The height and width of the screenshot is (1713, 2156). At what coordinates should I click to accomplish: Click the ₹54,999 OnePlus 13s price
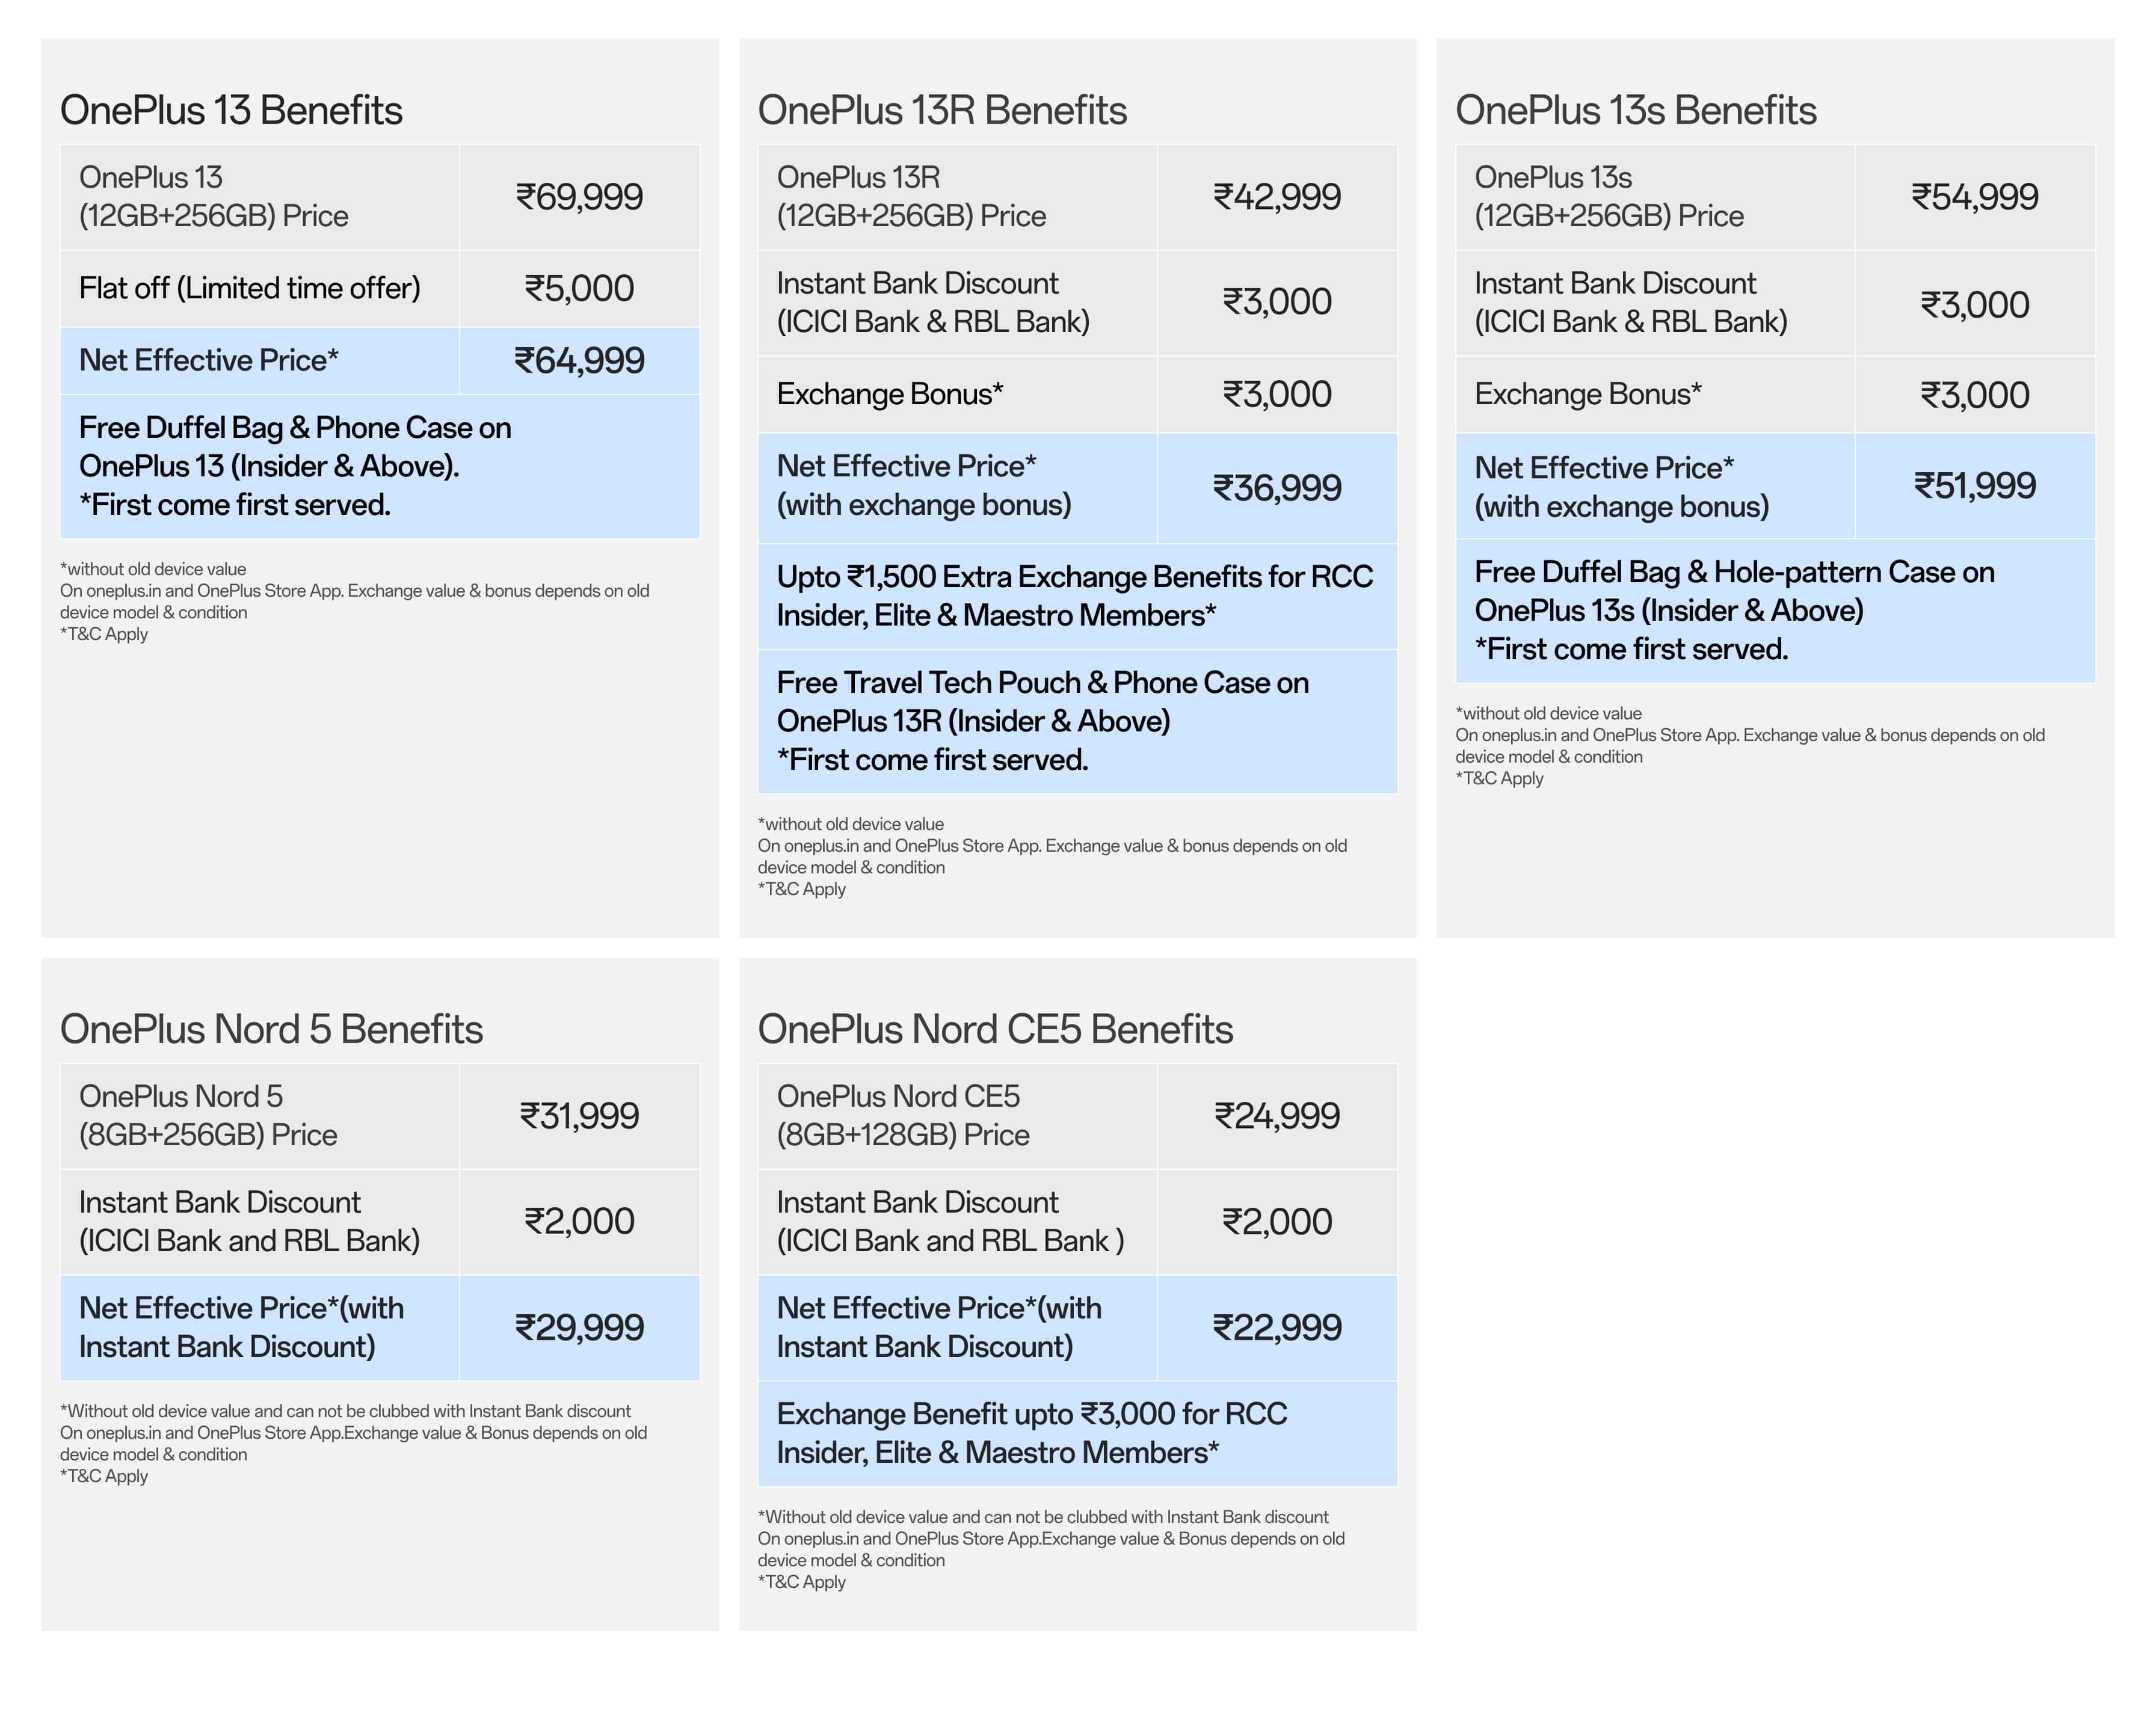(1974, 197)
